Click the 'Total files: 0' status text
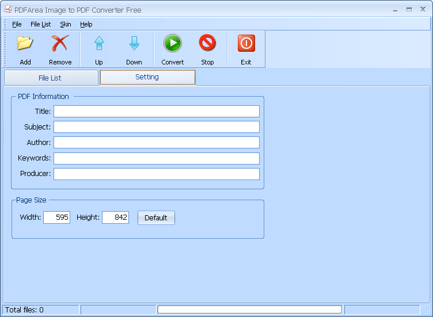The height and width of the screenshot is (317, 433). coord(24,310)
